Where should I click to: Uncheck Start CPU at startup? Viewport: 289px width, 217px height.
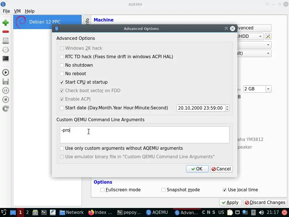[62, 82]
